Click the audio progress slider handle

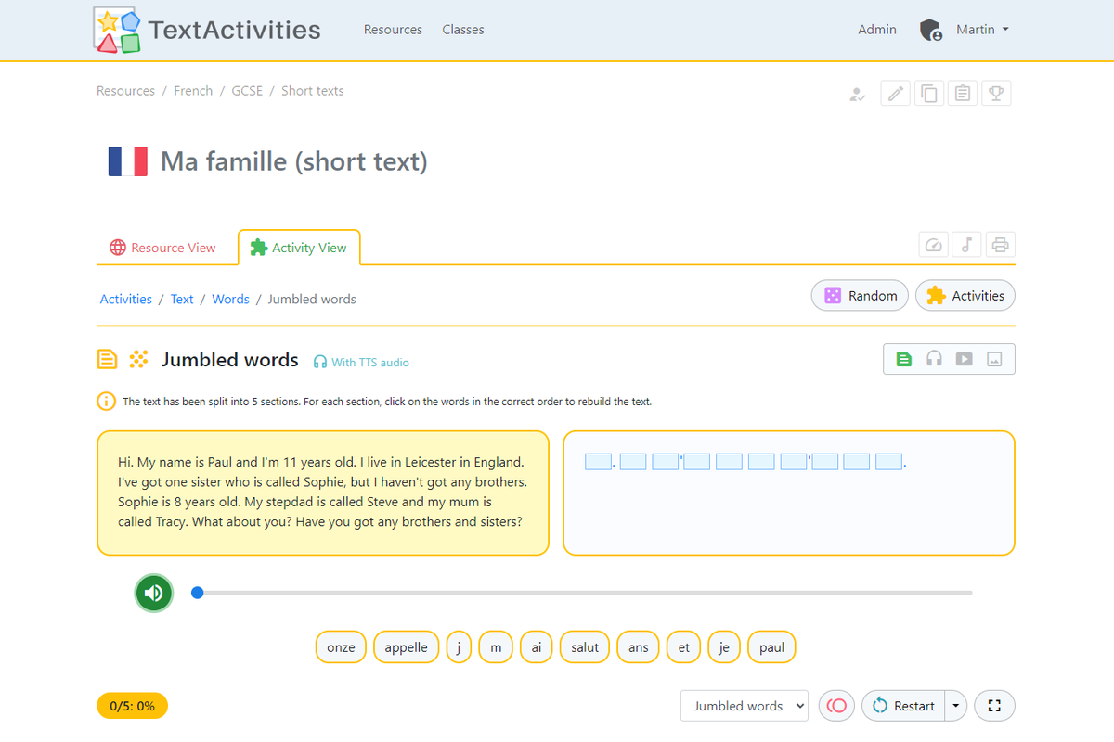click(x=197, y=592)
